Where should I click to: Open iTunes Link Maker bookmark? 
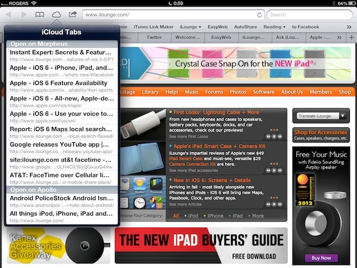tap(154, 27)
